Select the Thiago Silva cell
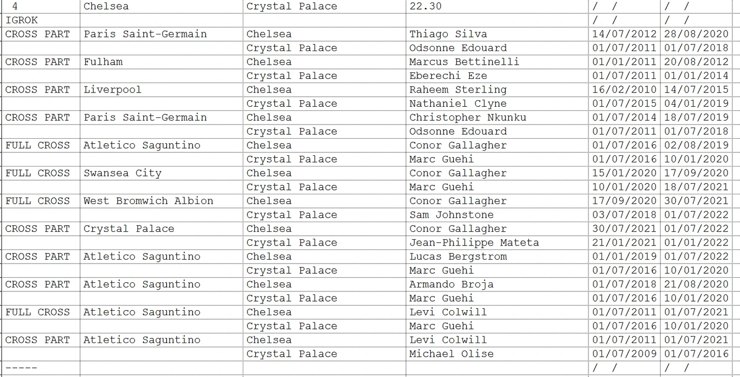Screen dimensions: 740x377 [x=497, y=34]
